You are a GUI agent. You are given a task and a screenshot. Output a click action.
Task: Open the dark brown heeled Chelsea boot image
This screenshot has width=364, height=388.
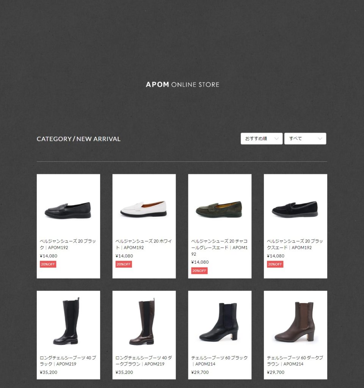tap(295, 321)
